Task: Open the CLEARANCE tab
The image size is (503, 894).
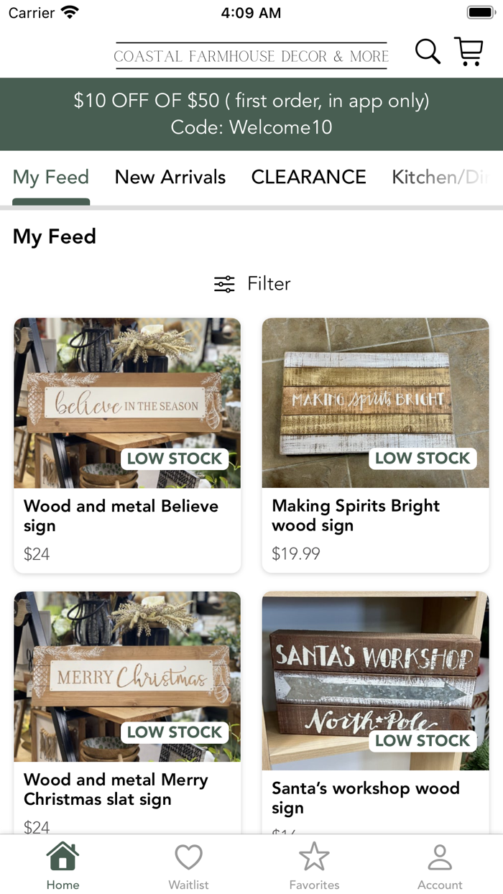Action: pos(308,177)
